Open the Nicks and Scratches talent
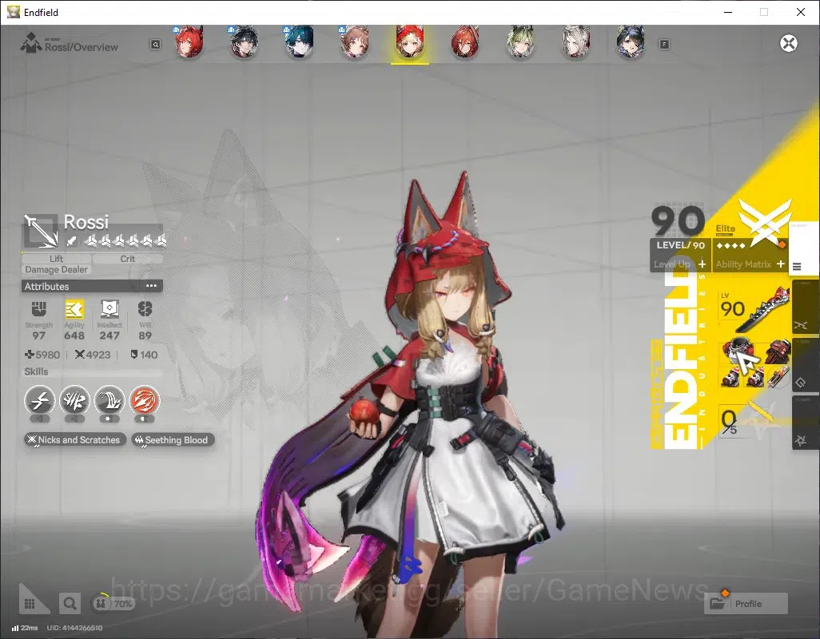This screenshot has height=639, width=820. (x=75, y=440)
